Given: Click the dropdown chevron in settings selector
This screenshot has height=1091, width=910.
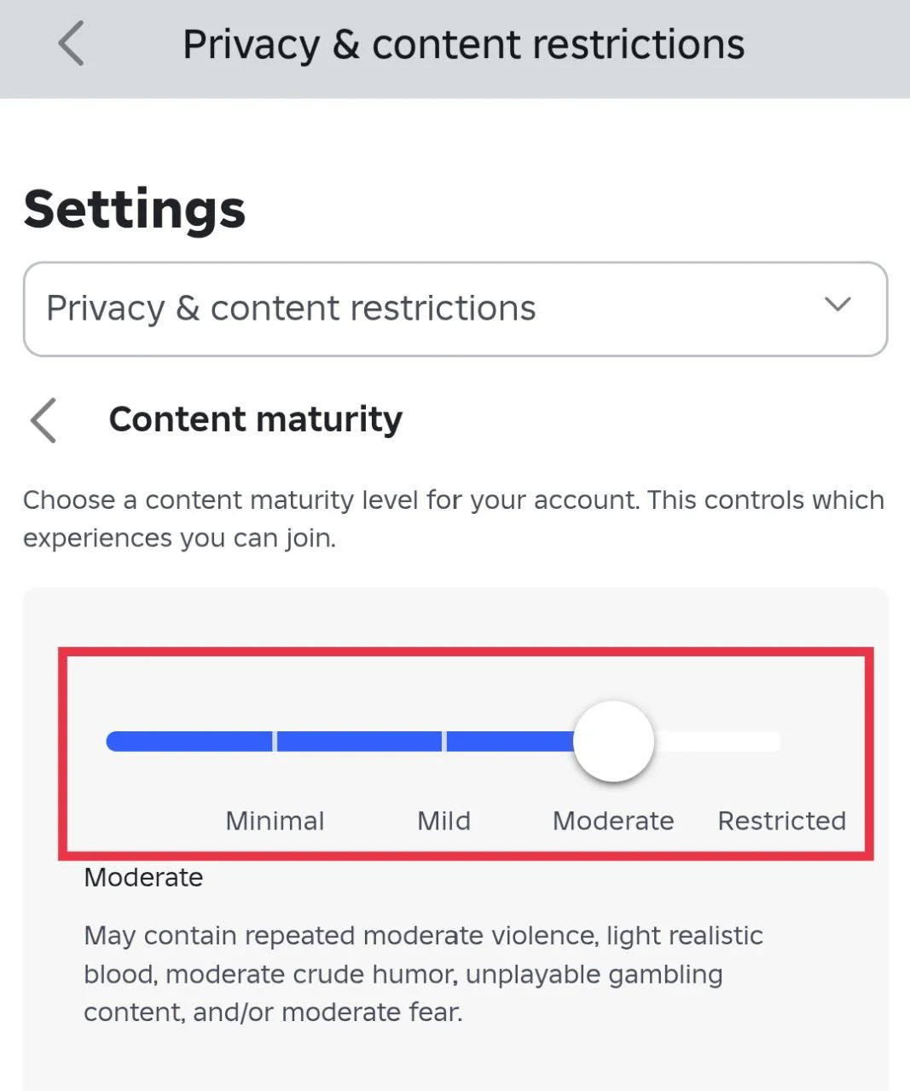Looking at the screenshot, I should click(838, 304).
